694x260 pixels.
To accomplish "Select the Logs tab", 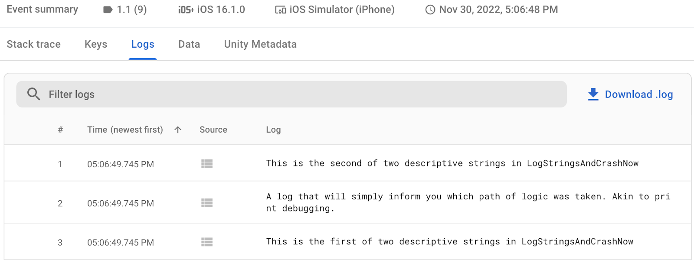I will click(143, 44).
